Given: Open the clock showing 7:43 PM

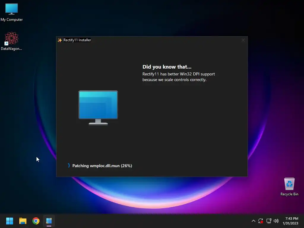Looking at the screenshot, I should coord(290,221).
